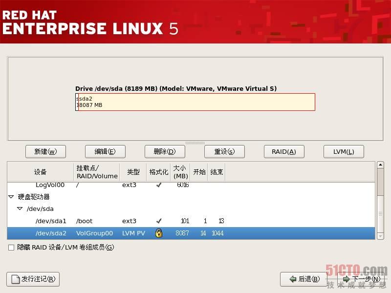Image resolution: width=391 pixels, height=293 pixels.
Task: Sort by 开始 column header
Action: tap(199, 172)
